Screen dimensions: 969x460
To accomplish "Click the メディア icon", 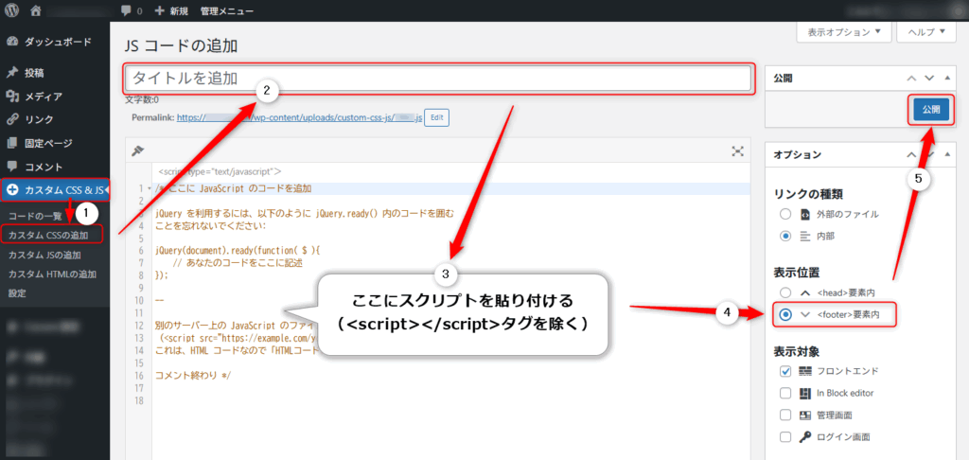I will [11, 97].
